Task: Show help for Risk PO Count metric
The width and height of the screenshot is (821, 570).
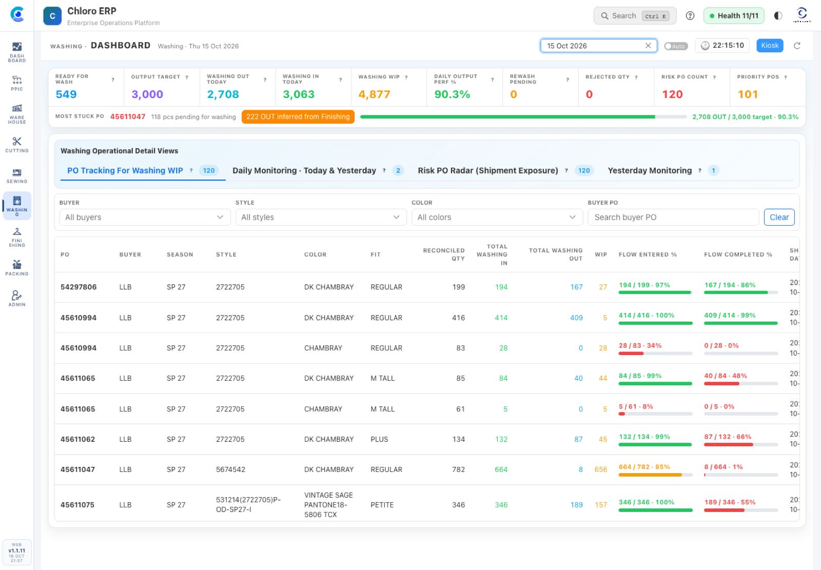Action: 714,77
